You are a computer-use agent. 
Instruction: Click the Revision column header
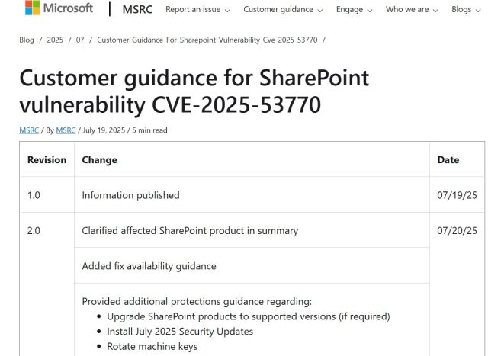click(47, 160)
